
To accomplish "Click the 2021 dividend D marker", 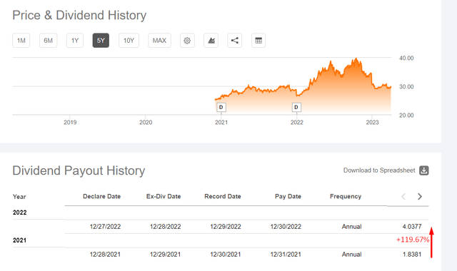I will [221, 108].
